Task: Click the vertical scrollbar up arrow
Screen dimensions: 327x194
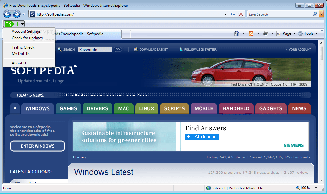Action: [x=321, y=43]
